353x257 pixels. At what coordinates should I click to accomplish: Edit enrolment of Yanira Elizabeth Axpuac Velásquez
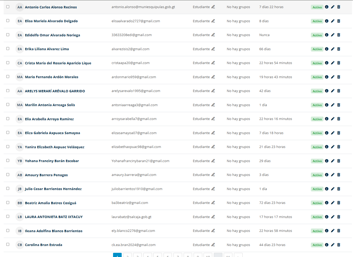[x=333, y=147]
